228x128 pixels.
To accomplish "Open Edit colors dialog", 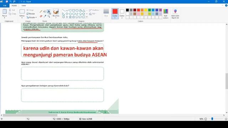I will tap(166, 14).
